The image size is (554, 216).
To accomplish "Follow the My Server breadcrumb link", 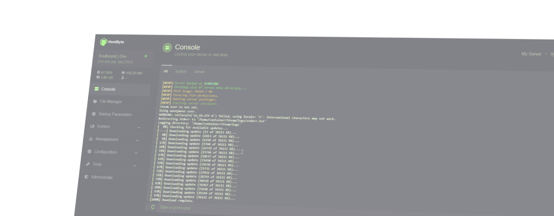I will pyautogui.click(x=531, y=54).
